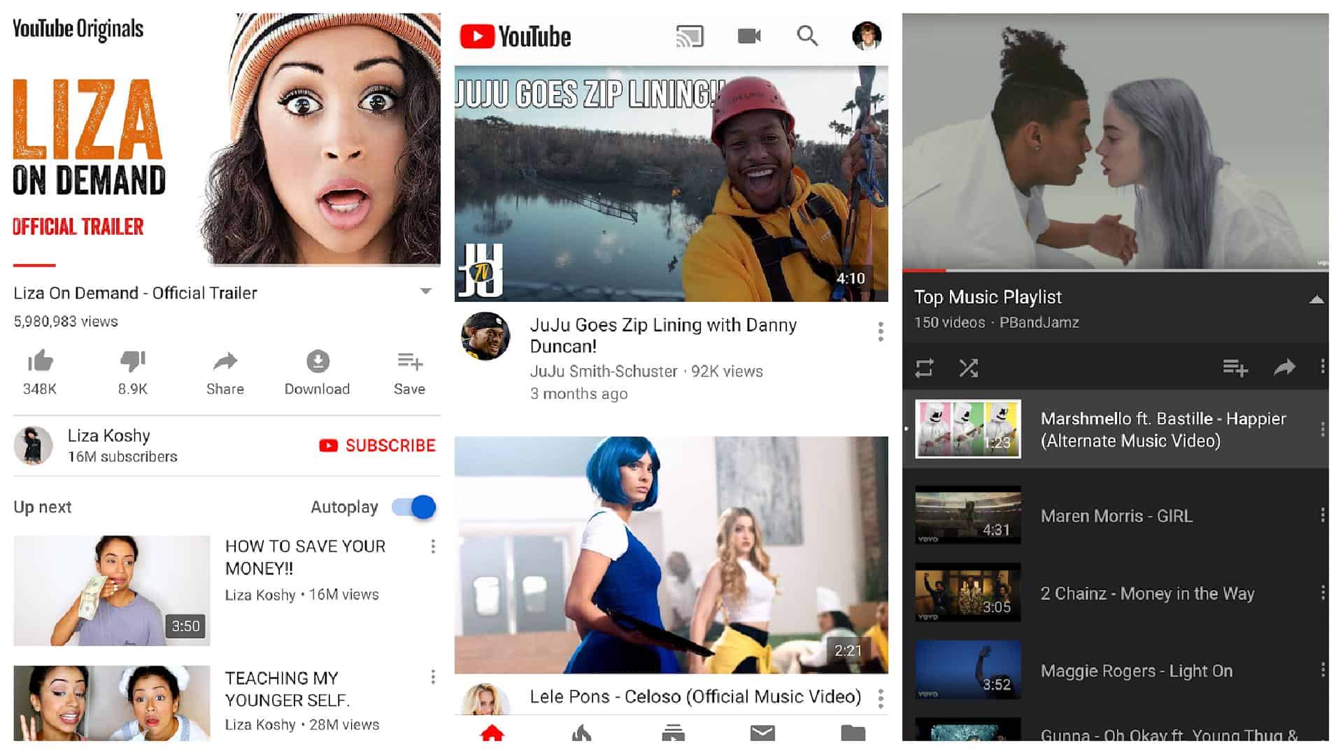Tap the Liza On Demand trailer player
The height and width of the screenshot is (755, 1343).
click(x=227, y=138)
